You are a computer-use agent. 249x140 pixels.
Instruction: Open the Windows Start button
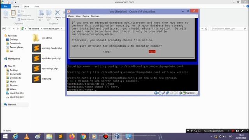[x=5, y=136]
